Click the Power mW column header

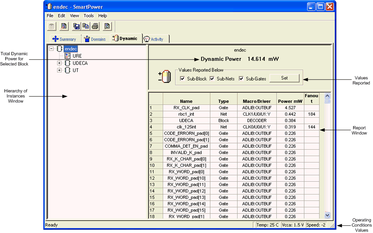(x=290, y=98)
